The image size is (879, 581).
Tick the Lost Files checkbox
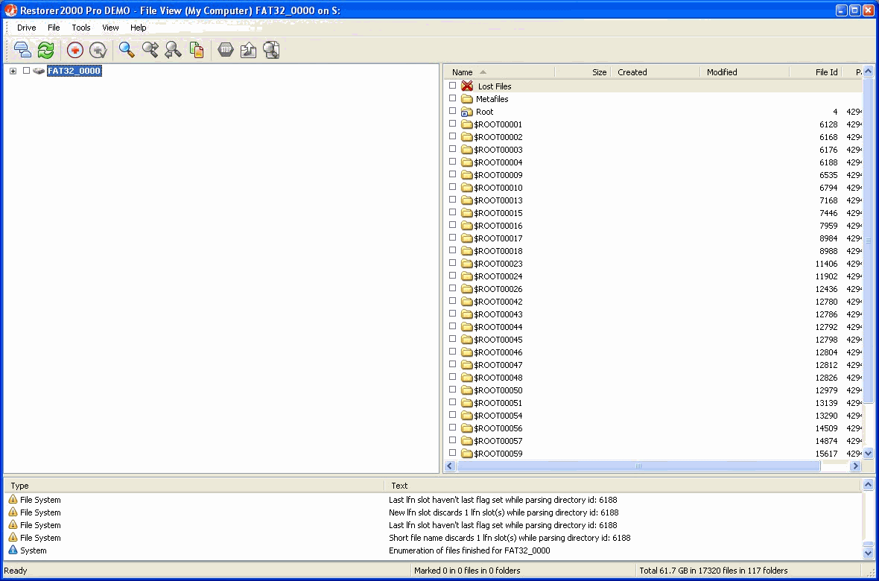(452, 86)
